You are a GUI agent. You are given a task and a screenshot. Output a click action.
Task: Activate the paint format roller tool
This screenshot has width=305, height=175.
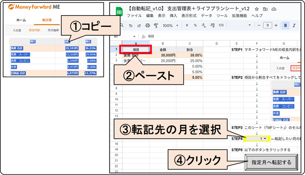tap(156, 26)
